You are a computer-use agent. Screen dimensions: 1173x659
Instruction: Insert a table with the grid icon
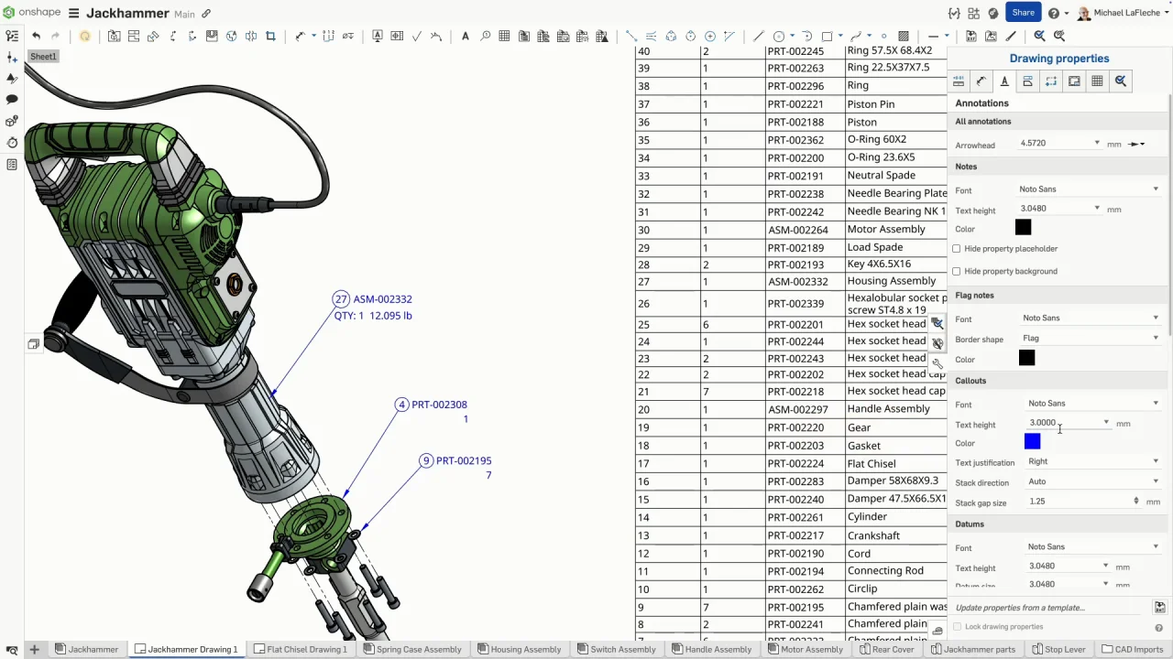504,36
